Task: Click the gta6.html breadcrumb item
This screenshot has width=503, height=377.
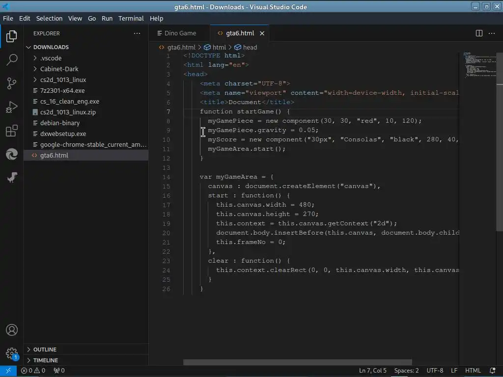Action: pyautogui.click(x=177, y=48)
